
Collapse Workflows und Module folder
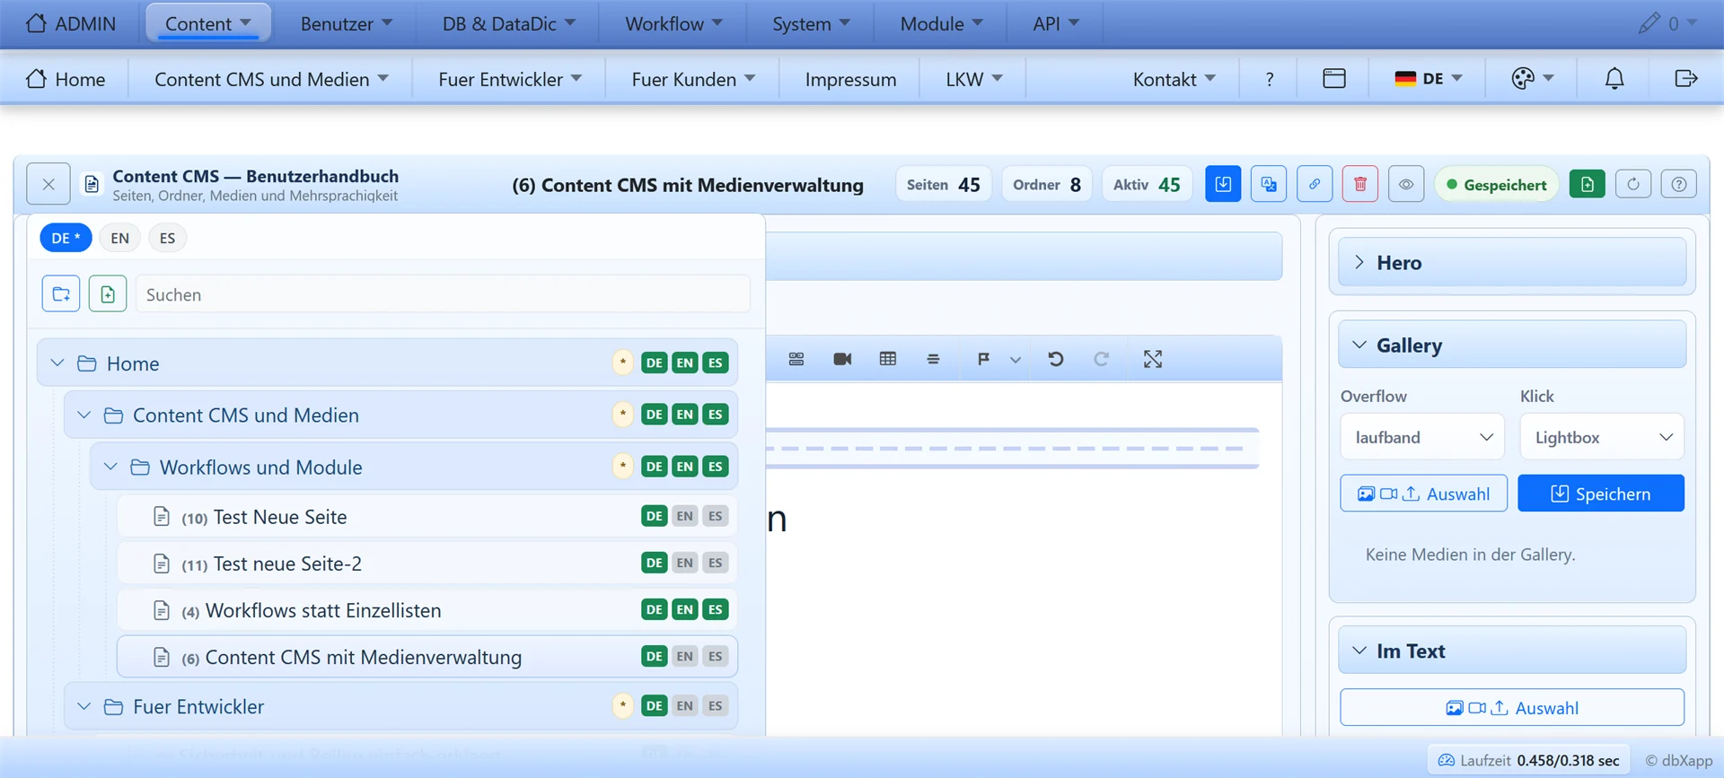click(110, 467)
